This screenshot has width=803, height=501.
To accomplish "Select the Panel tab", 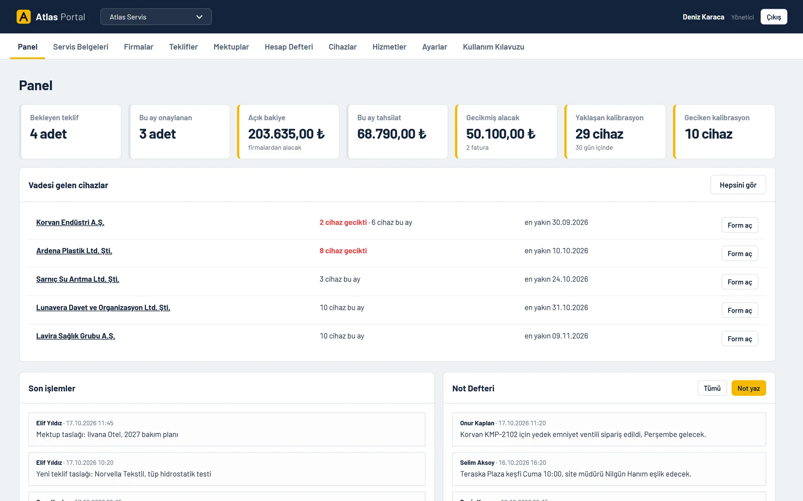I will pos(28,47).
